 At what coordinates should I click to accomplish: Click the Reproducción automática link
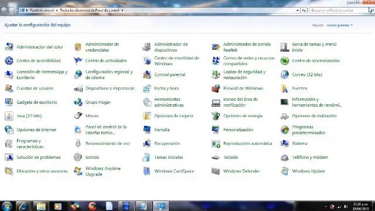[247, 144]
